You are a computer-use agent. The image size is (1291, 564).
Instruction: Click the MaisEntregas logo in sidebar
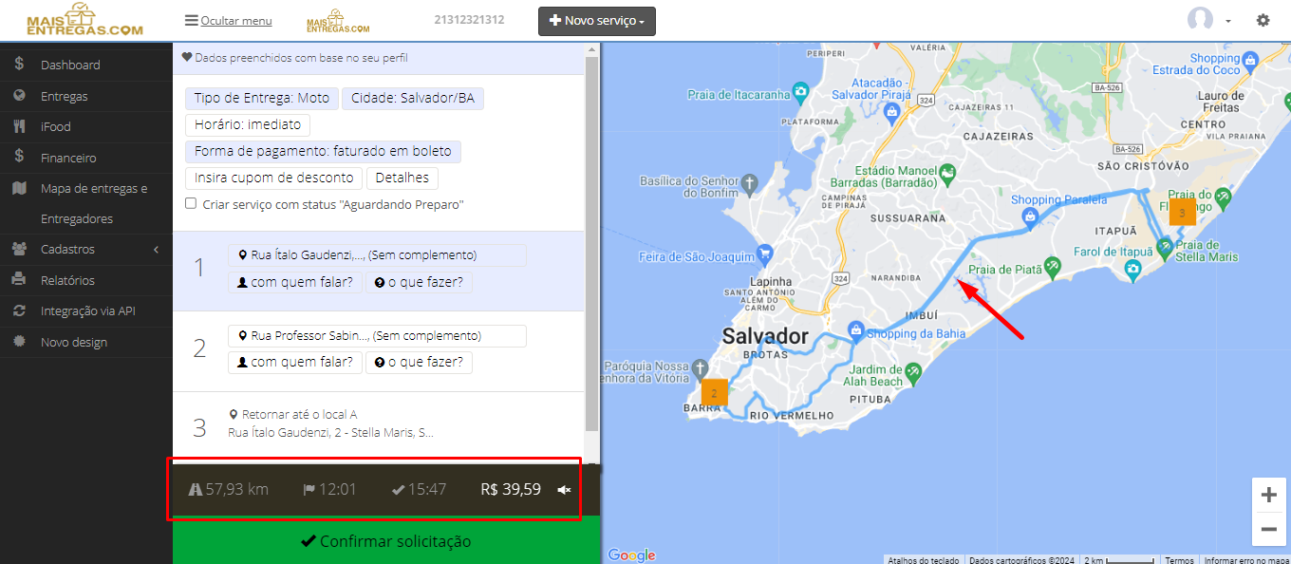pos(84,20)
